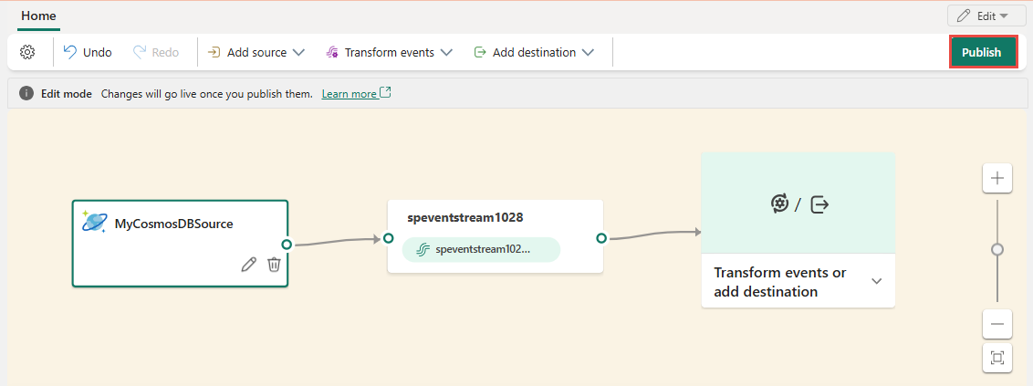This screenshot has height=386, width=1033.
Task: Click the speventstream102... stream pill
Action: 481,250
